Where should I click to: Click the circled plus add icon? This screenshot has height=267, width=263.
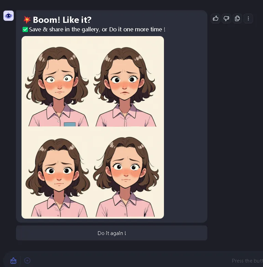pyautogui.click(x=27, y=261)
